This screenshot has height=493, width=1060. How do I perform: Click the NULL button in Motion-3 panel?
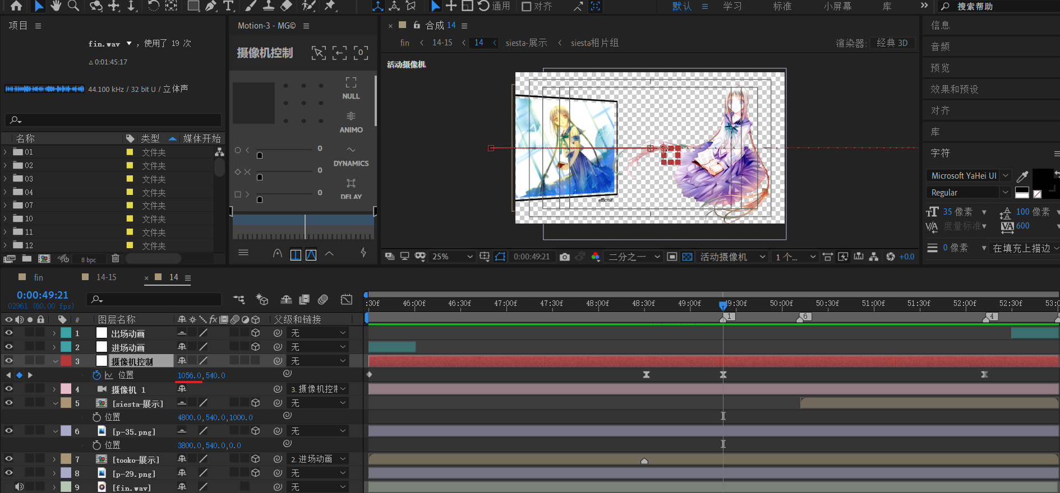351,88
